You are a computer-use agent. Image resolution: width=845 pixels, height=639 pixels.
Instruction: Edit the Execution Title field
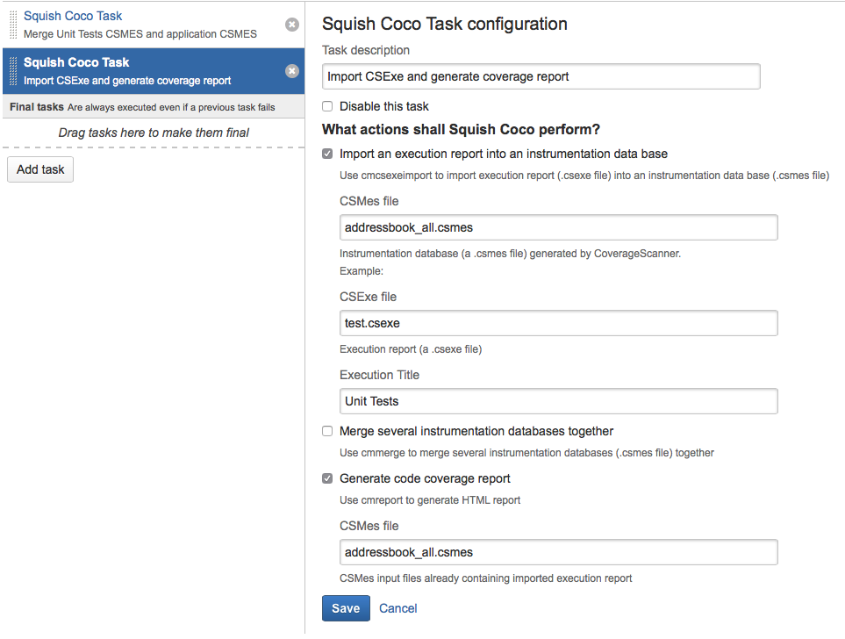tap(558, 401)
